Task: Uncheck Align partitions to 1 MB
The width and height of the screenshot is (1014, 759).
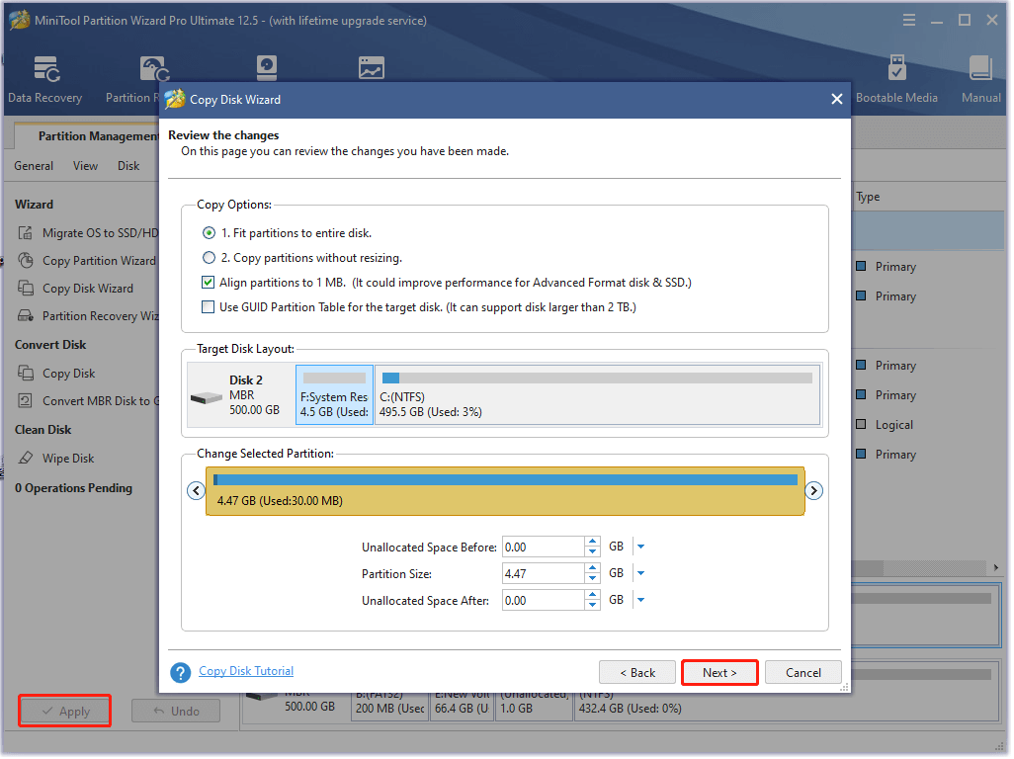Action: 209,283
